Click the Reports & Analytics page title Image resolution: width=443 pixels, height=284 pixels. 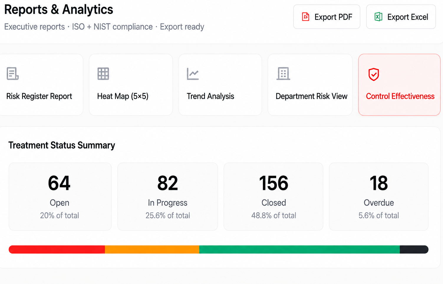(x=59, y=10)
